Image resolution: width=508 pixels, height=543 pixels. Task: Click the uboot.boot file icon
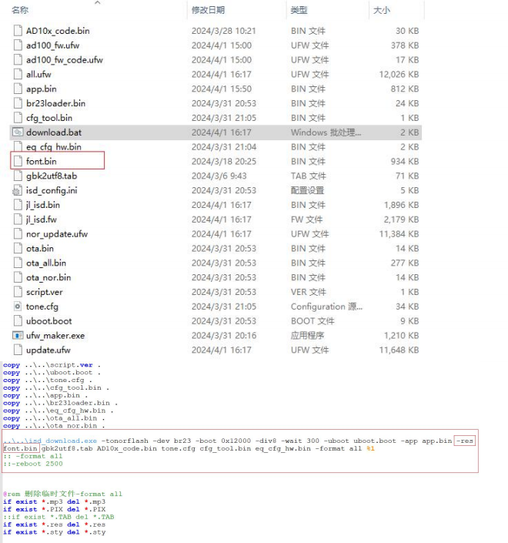coord(18,321)
